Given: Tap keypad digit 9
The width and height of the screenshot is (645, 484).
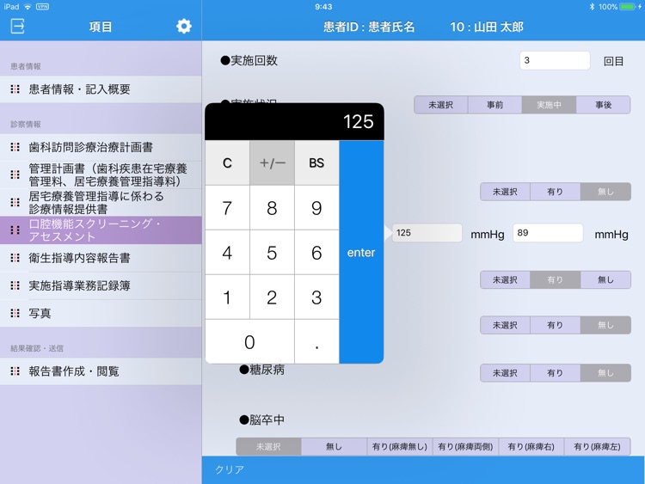Looking at the screenshot, I should tap(316, 208).
